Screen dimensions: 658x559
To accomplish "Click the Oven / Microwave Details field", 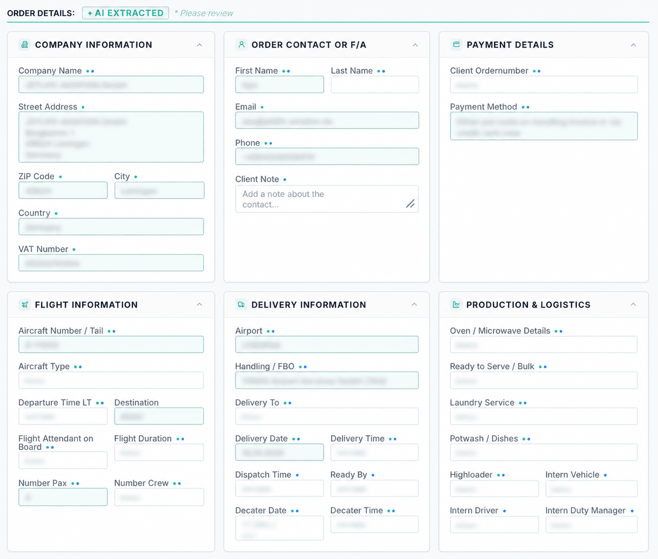I will point(544,345).
